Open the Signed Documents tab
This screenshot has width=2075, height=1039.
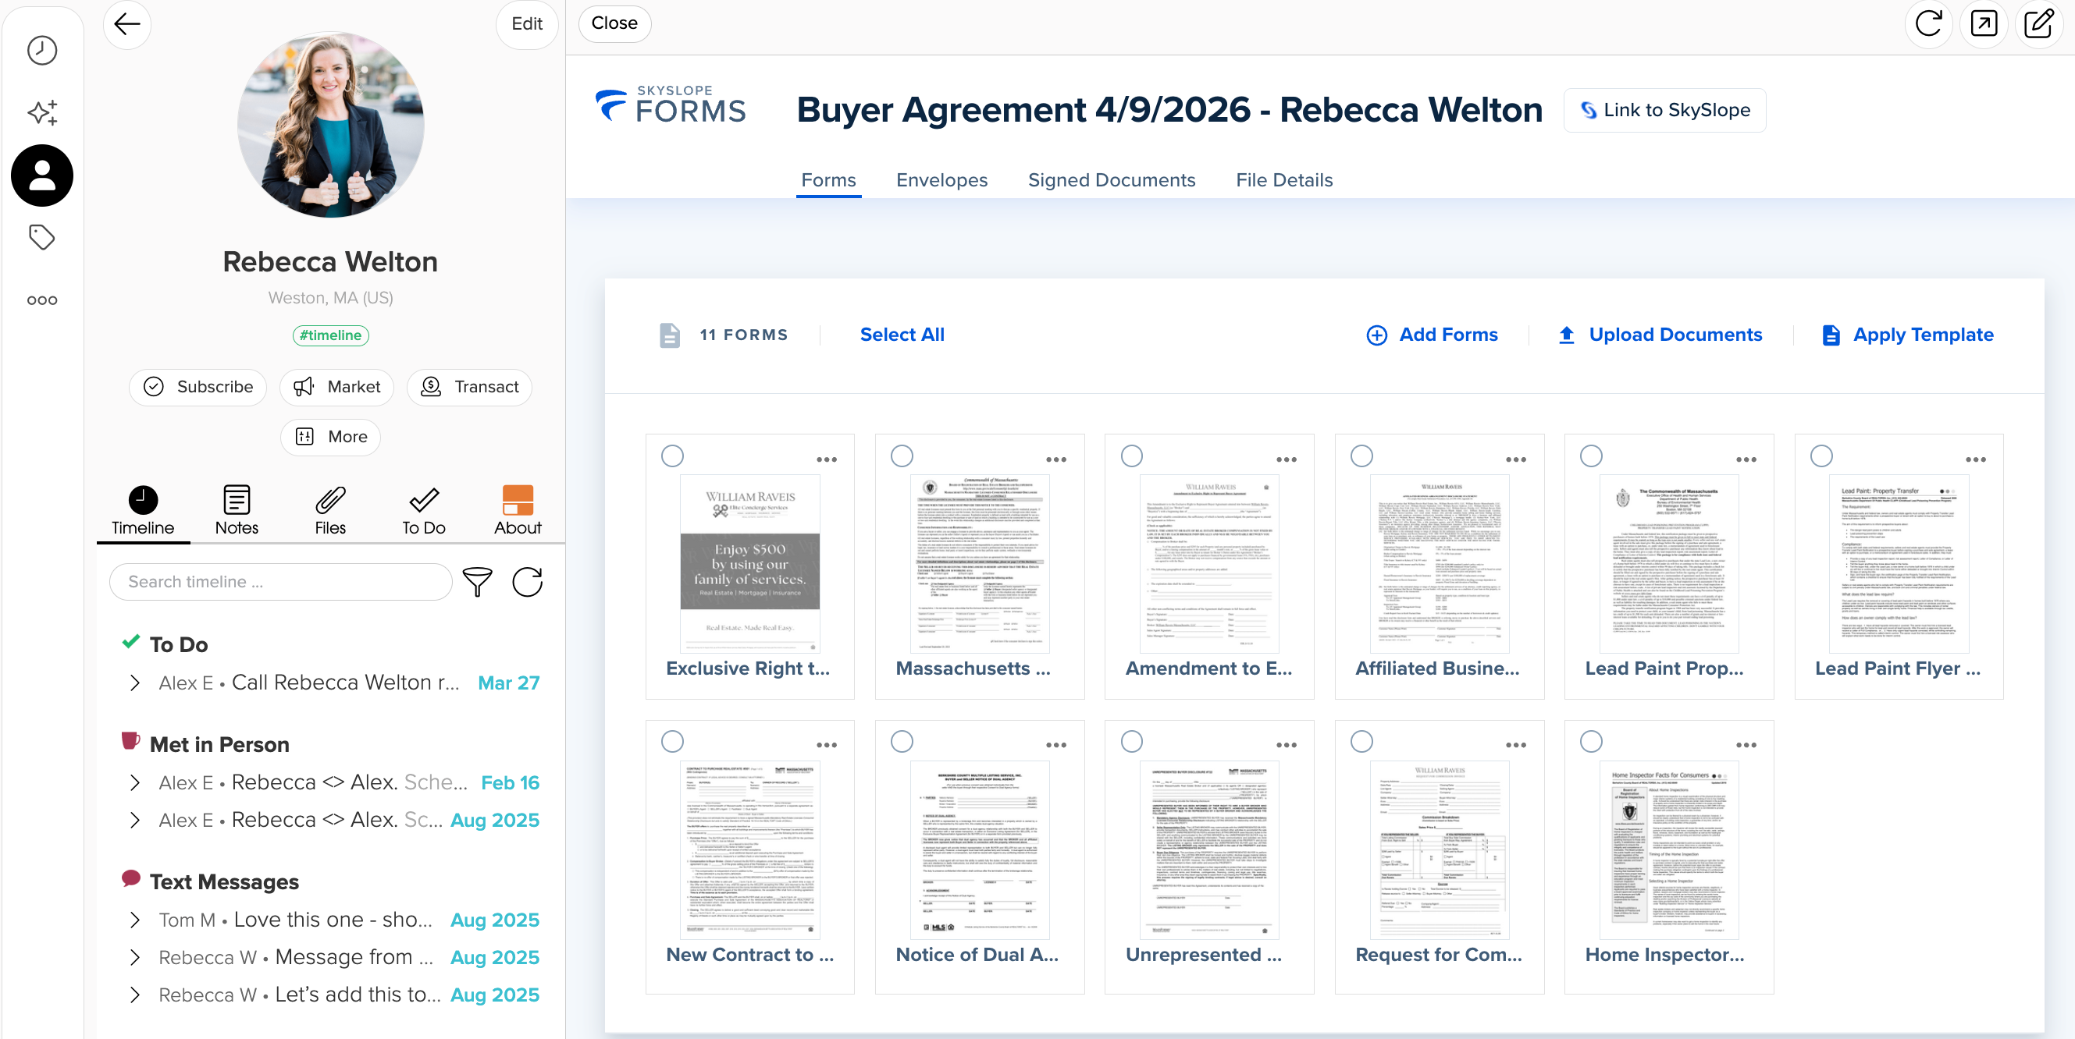point(1111,180)
